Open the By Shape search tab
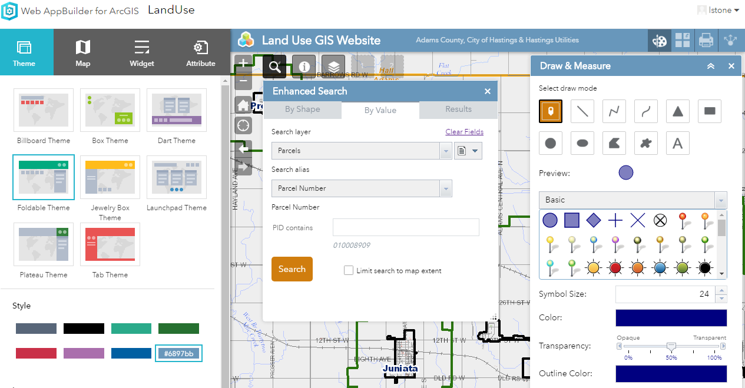 coord(303,110)
